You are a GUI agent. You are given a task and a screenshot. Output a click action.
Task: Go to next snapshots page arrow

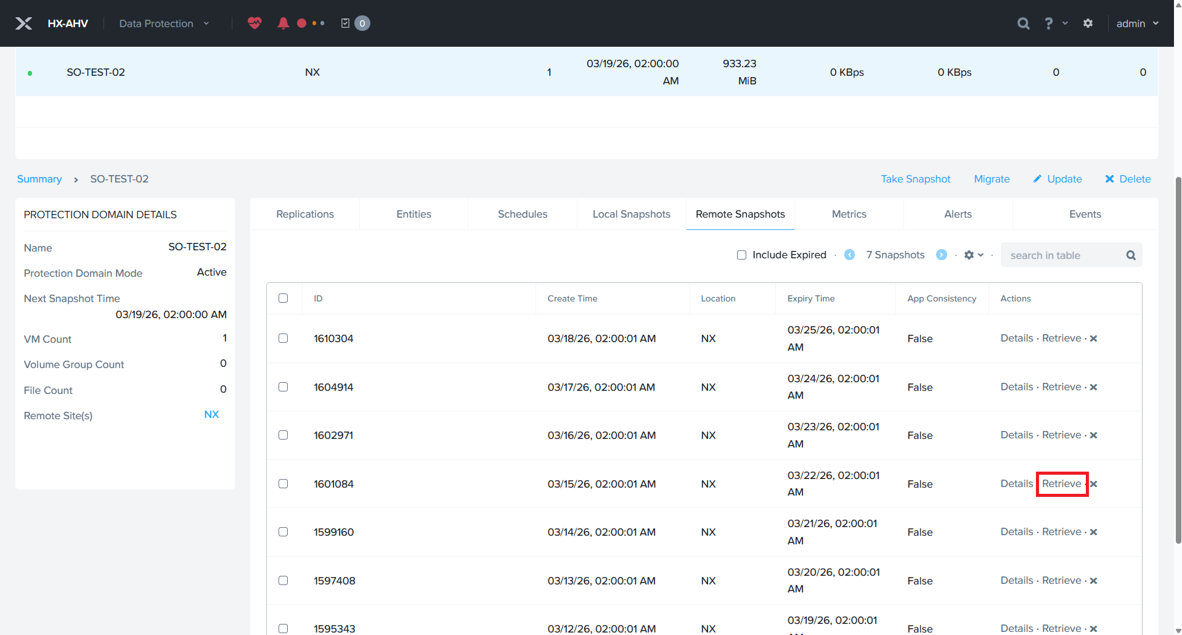tap(941, 255)
